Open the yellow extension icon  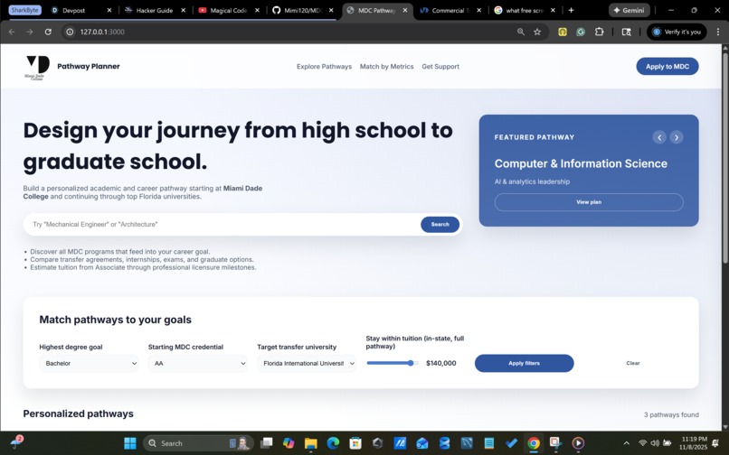563,32
